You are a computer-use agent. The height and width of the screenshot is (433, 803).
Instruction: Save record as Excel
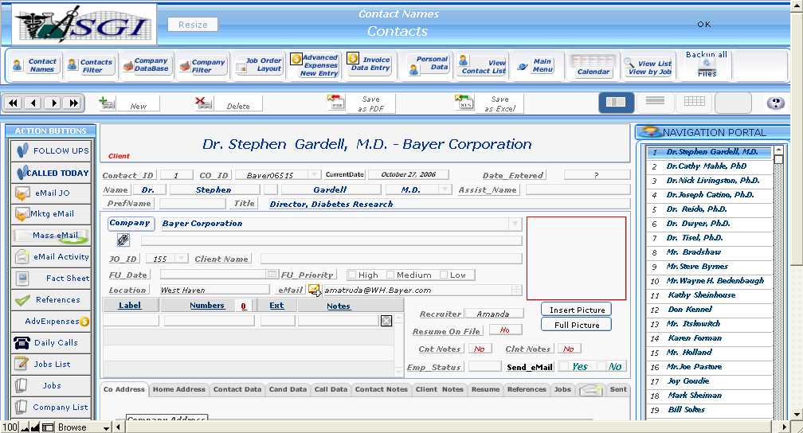489,103
